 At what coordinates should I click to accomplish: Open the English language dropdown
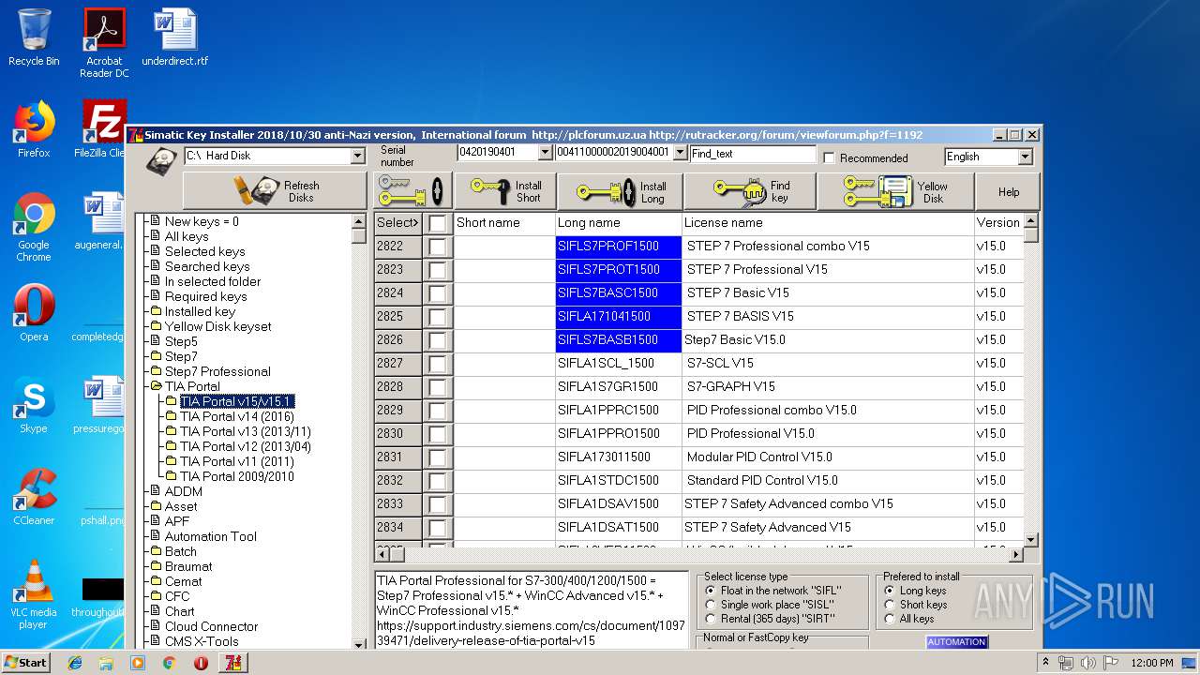click(1025, 157)
